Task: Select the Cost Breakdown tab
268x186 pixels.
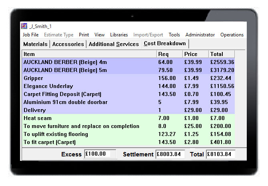Action: (x=165, y=44)
